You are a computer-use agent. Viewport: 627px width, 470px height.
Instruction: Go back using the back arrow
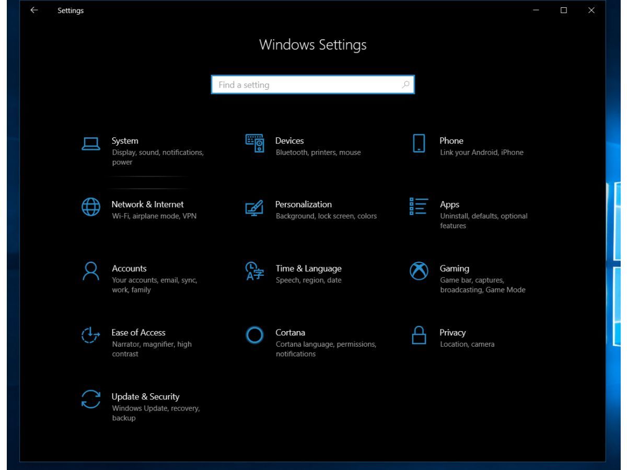tap(34, 10)
